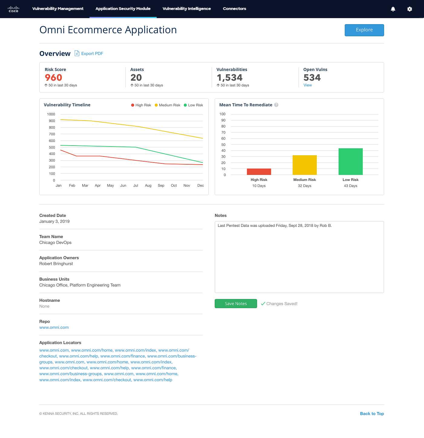424x438 pixels.
Task: Click the 'Robert Bringhurst' owner name
Action: click(x=56, y=264)
